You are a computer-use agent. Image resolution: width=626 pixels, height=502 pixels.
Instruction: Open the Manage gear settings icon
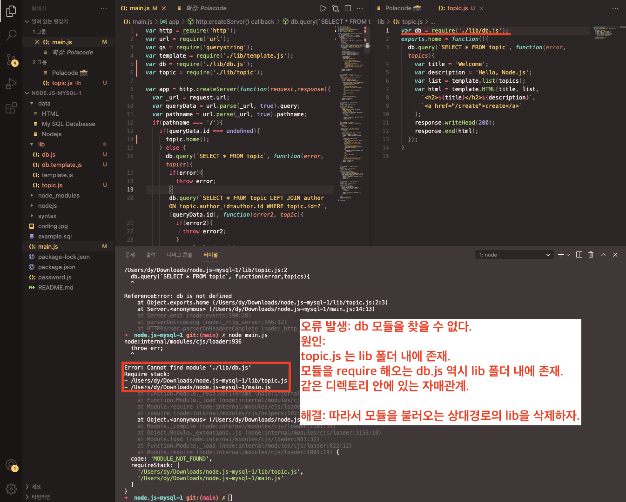pyautogui.click(x=11, y=489)
